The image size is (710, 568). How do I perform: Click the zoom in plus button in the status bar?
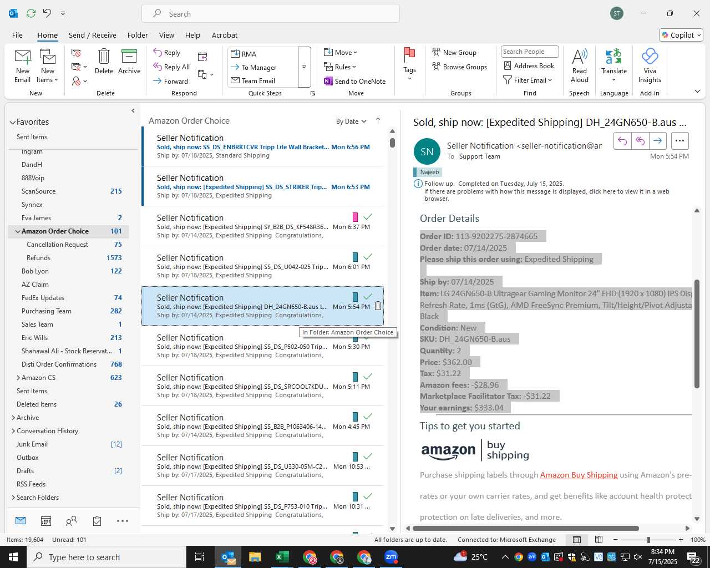pos(681,540)
